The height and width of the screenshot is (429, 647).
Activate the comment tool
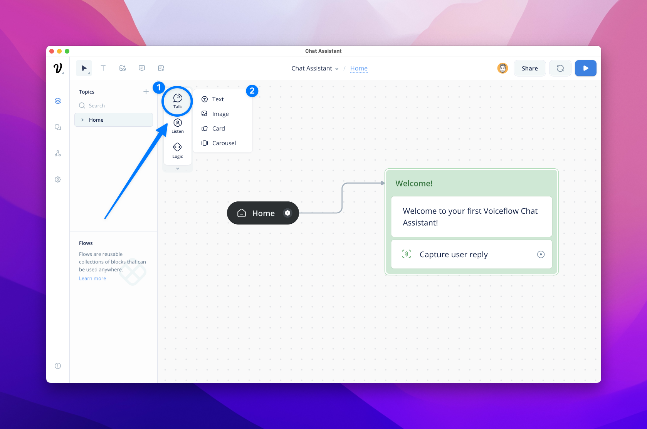142,68
